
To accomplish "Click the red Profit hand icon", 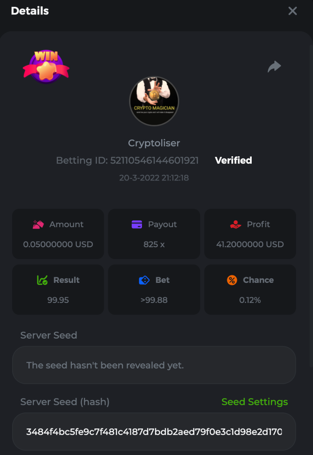I will tap(235, 224).
